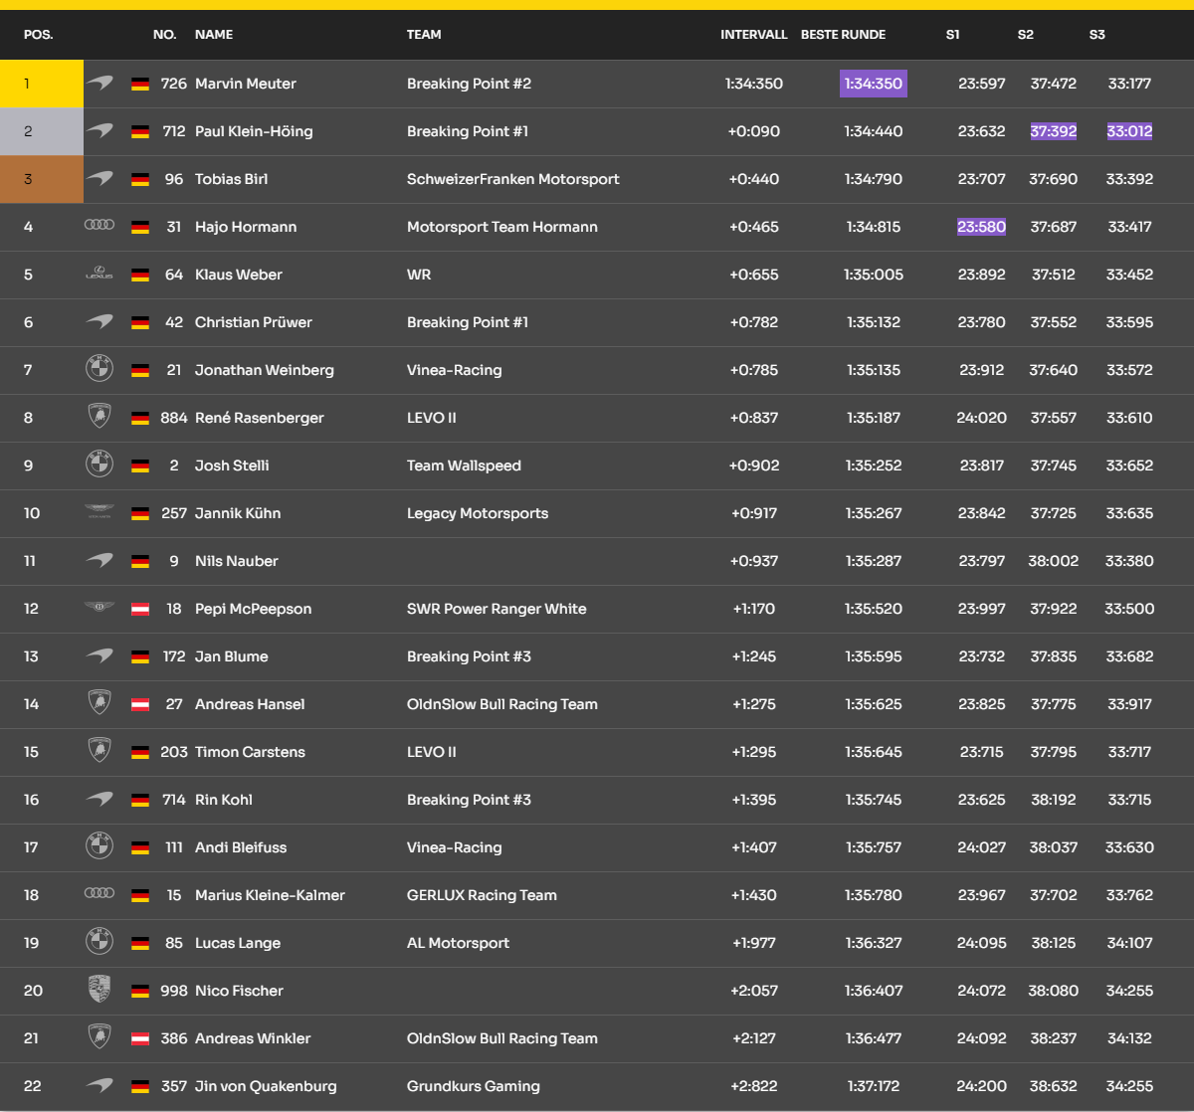Click the S3 sector column header
Viewport: 1194px width, 1112px height.
pyautogui.click(x=1096, y=34)
